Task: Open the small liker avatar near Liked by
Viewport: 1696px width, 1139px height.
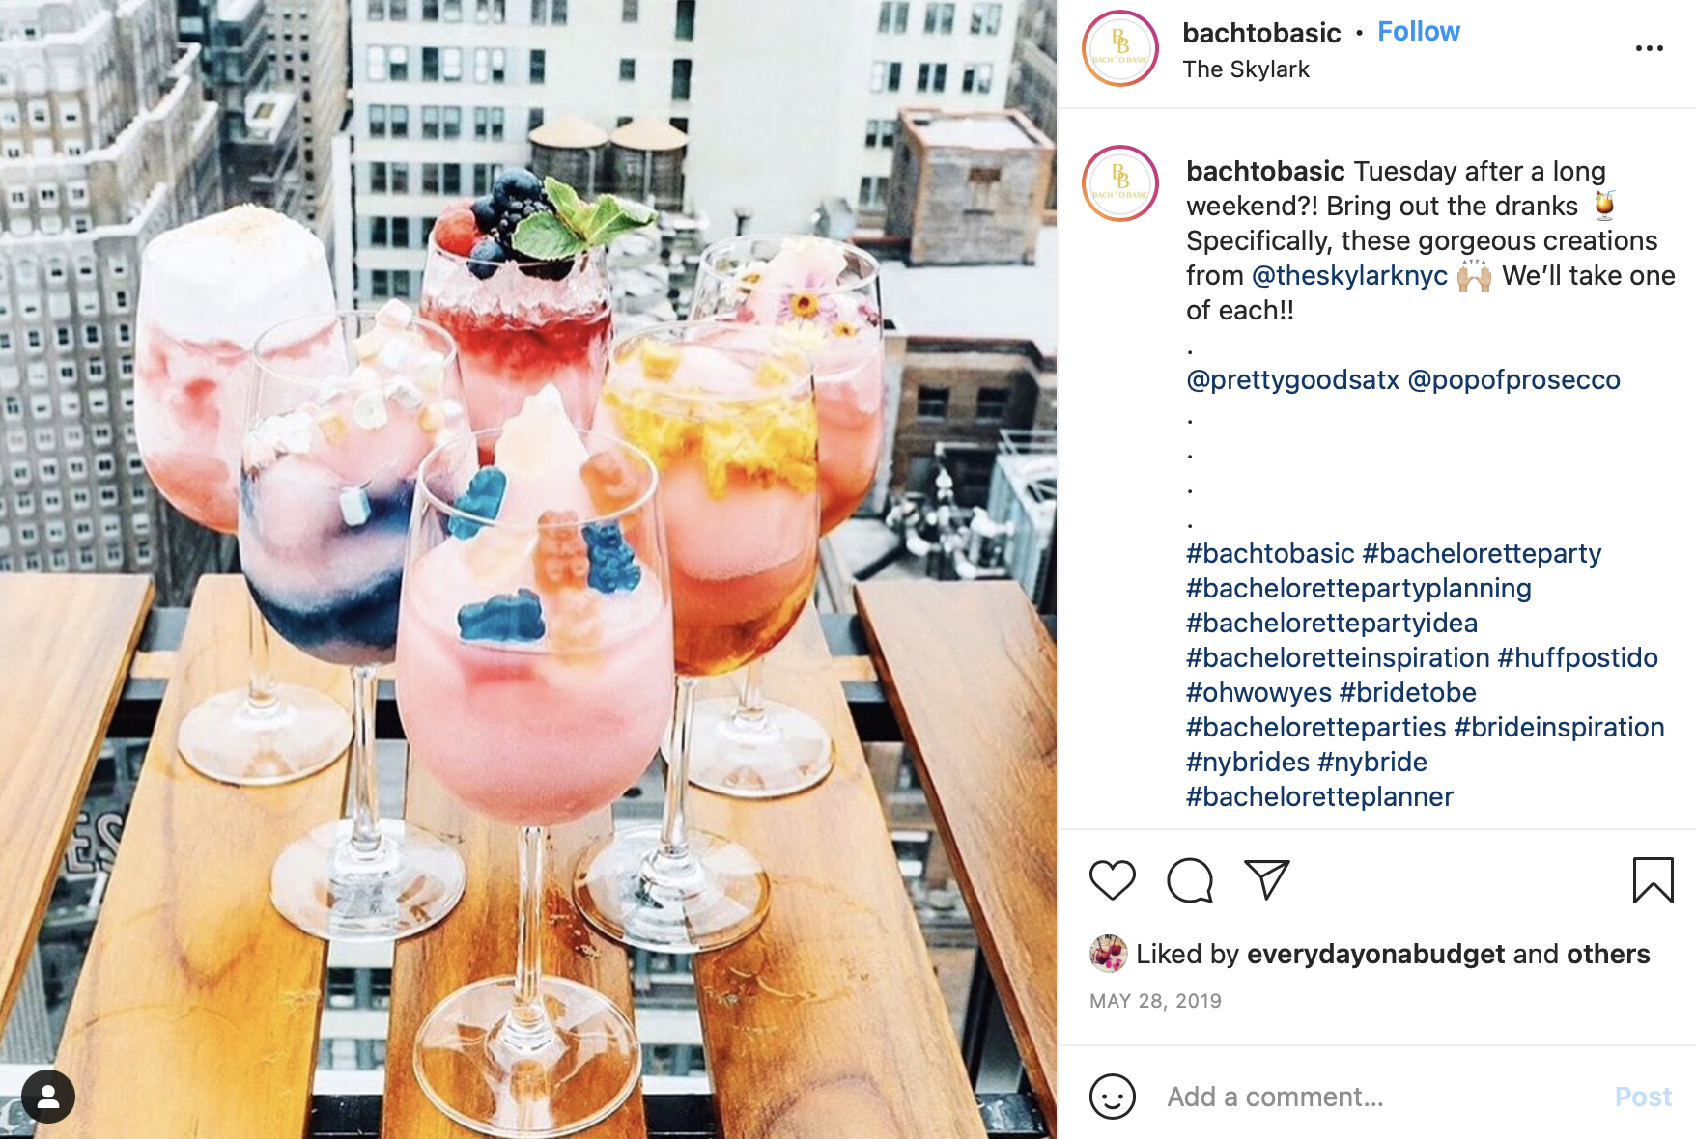Action: point(1108,954)
